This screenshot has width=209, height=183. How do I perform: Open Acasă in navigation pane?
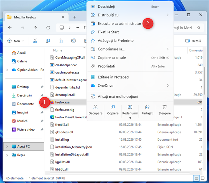19,53
